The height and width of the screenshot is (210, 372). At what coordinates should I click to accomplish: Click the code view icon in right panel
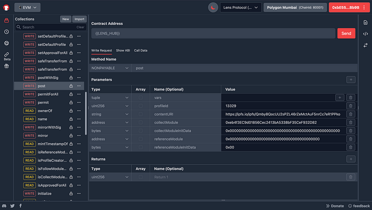[x=365, y=33]
